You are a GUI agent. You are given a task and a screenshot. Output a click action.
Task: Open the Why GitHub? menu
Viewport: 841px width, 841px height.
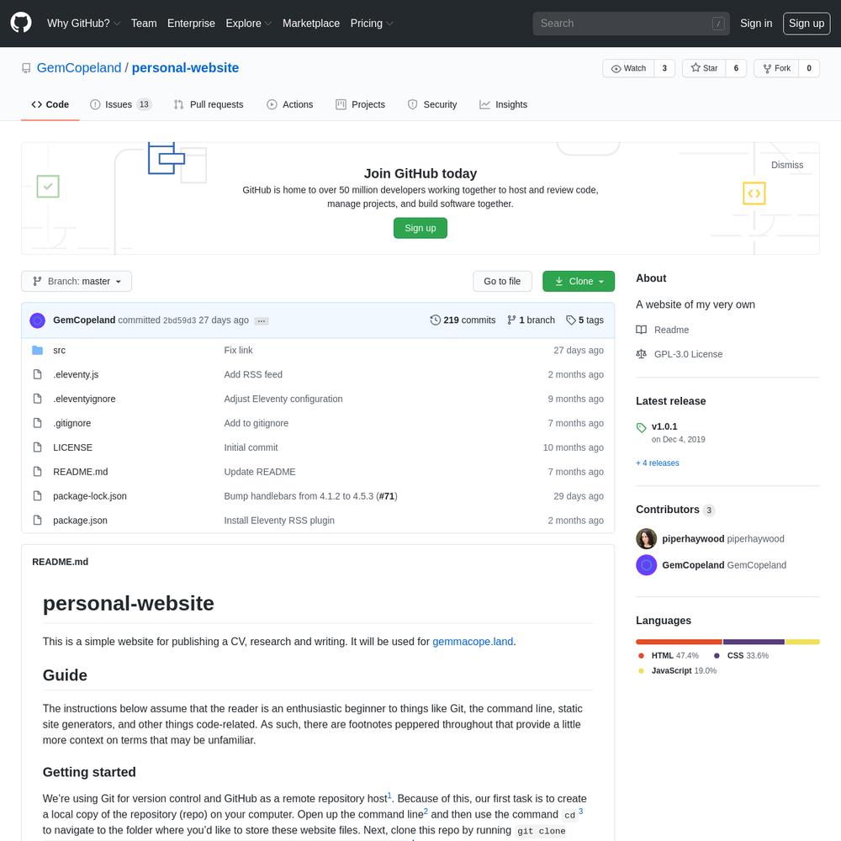[83, 24]
